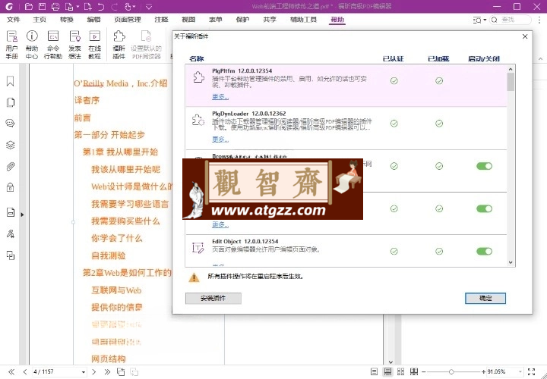The height and width of the screenshot is (379, 547).
Task: Click plugin list scrollbar up arrow
Action: click(x=511, y=69)
